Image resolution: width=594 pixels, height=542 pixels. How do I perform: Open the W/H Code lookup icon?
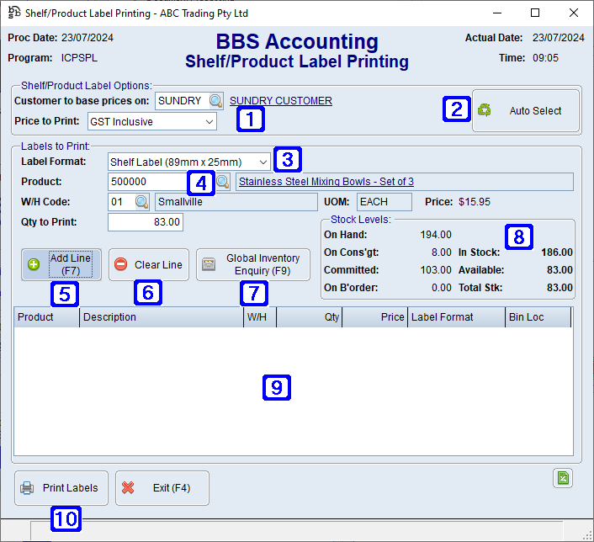point(142,202)
